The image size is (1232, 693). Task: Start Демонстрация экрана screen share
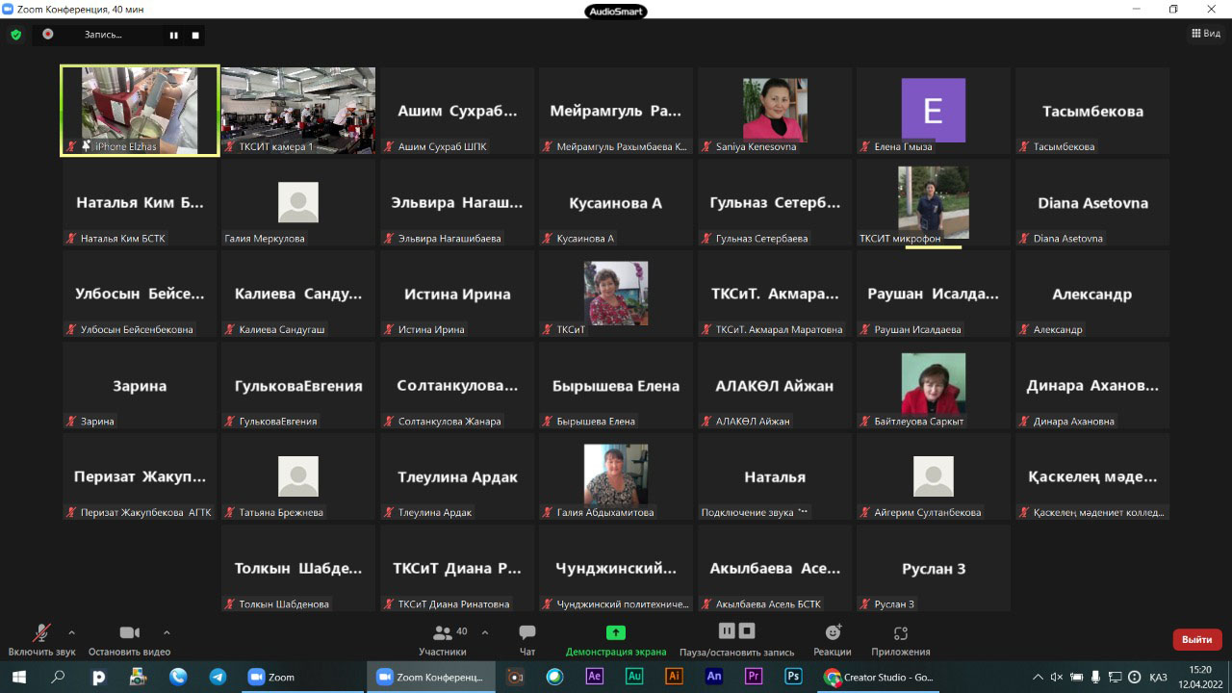pos(616,640)
